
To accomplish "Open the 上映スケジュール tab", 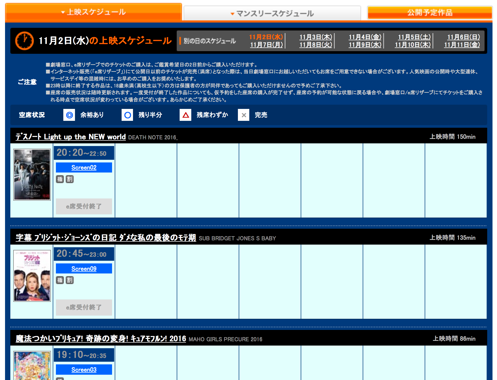I will [x=93, y=12].
